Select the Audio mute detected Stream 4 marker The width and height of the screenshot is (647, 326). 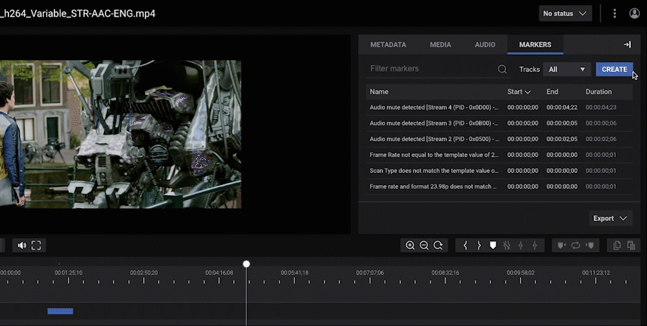click(x=499, y=107)
